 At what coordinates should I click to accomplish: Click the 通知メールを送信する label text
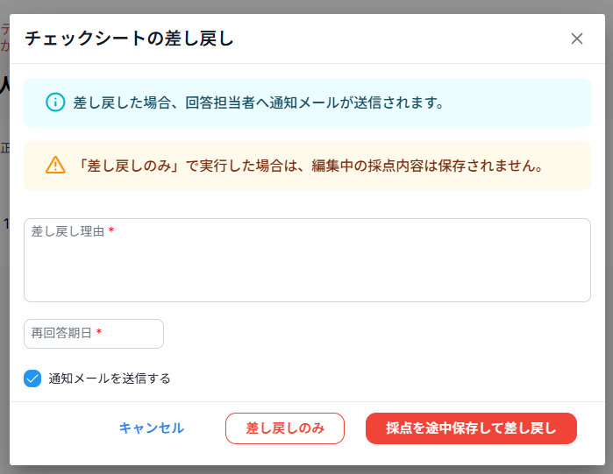[110, 378]
